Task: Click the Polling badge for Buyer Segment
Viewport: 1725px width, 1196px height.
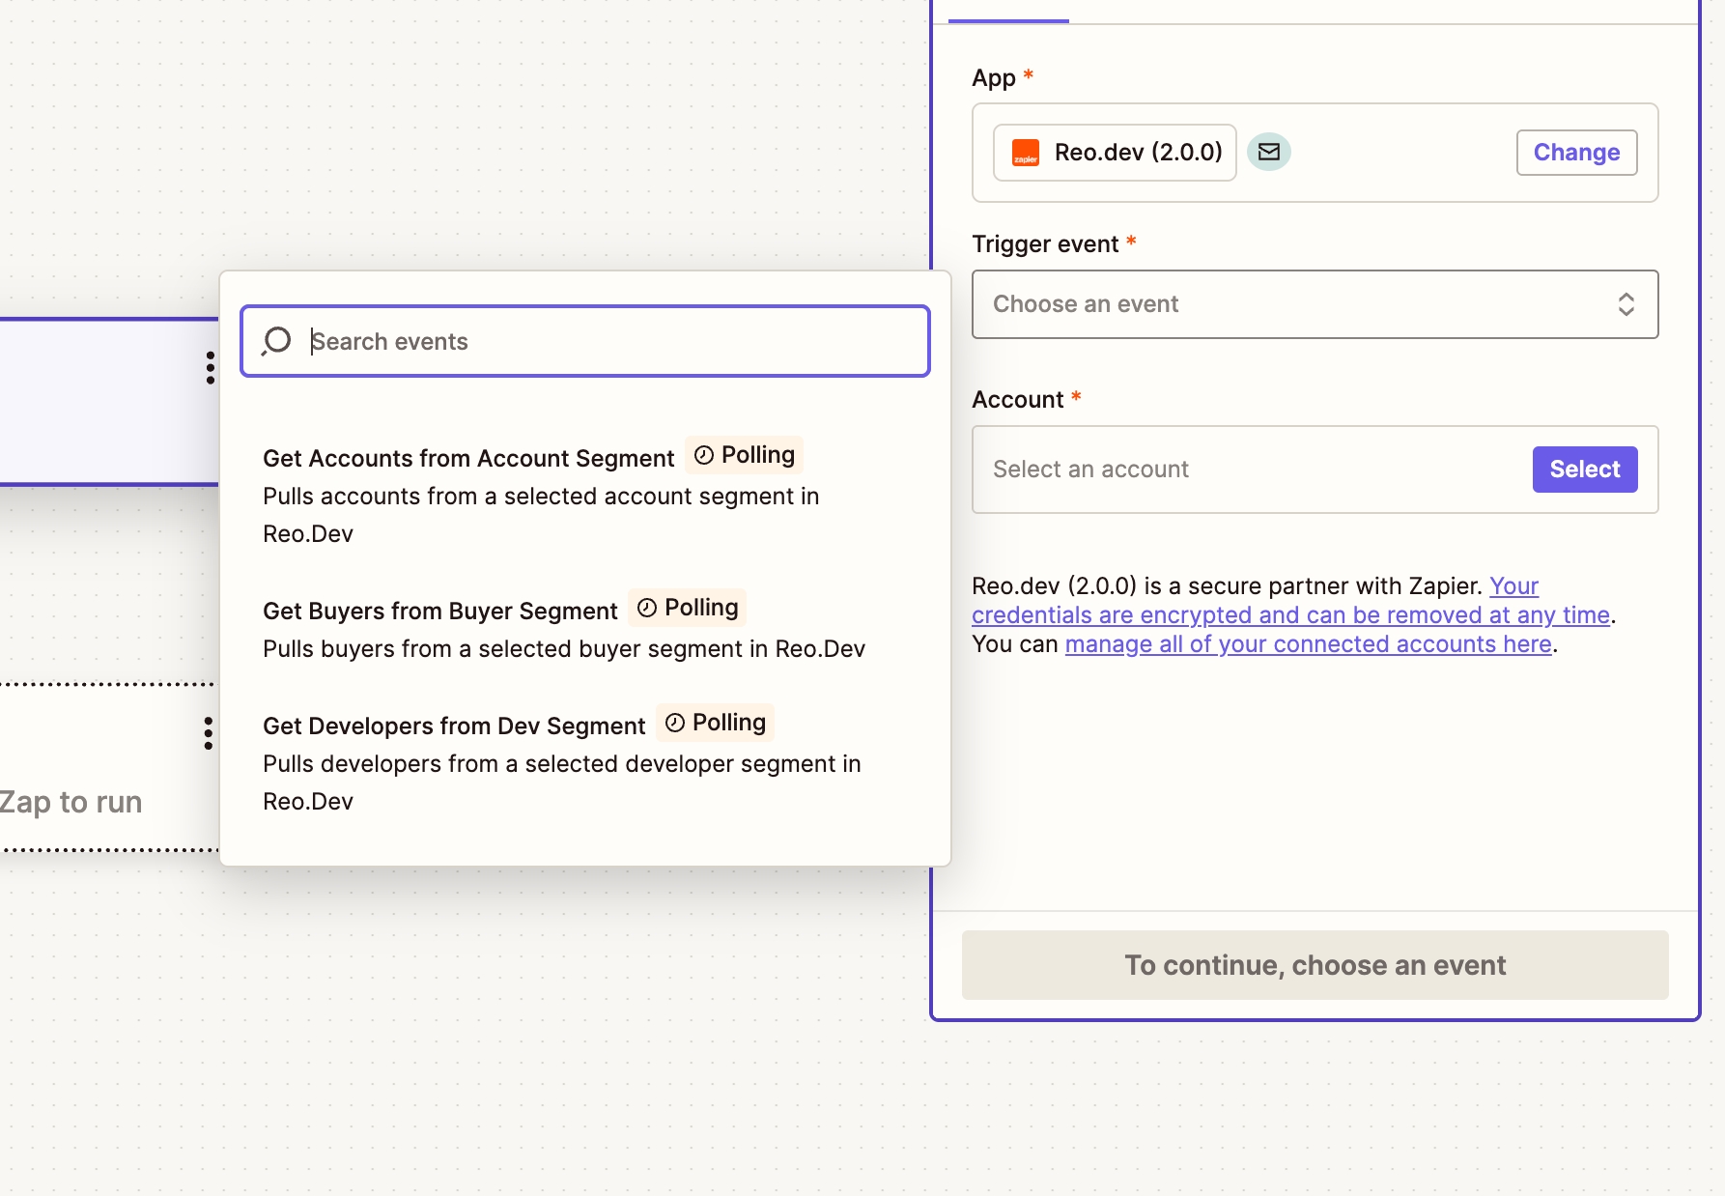Action: [687, 608]
